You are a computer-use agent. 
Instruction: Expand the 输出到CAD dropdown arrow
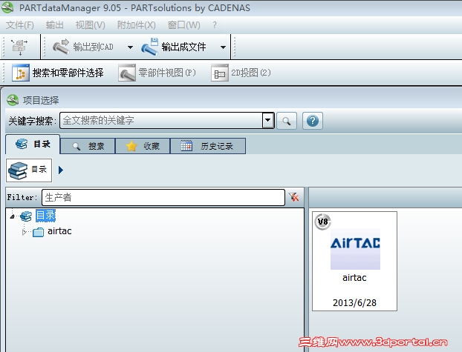[x=130, y=47]
